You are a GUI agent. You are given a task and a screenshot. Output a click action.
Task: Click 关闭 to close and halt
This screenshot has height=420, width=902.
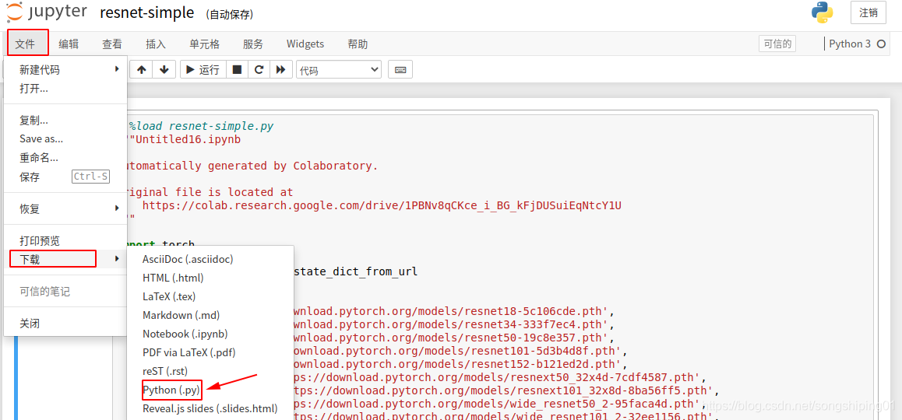pyautogui.click(x=65, y=324)
